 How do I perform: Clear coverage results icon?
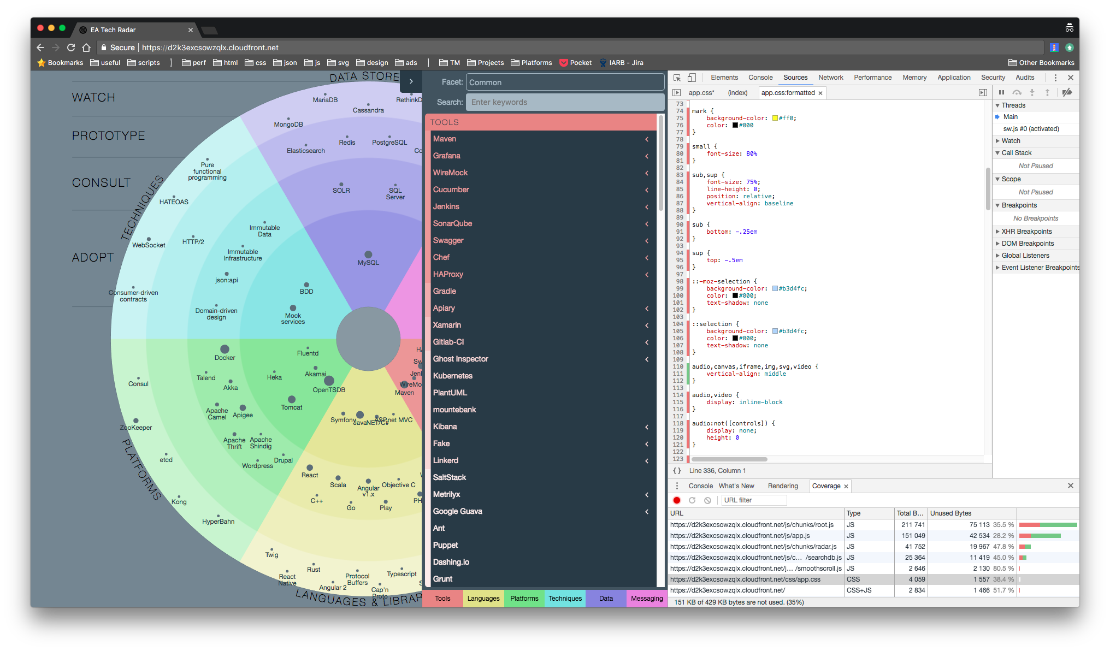pos(707,500)
